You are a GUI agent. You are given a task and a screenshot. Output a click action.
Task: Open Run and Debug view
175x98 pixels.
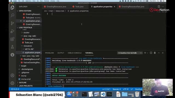click(x=12, y=31)
